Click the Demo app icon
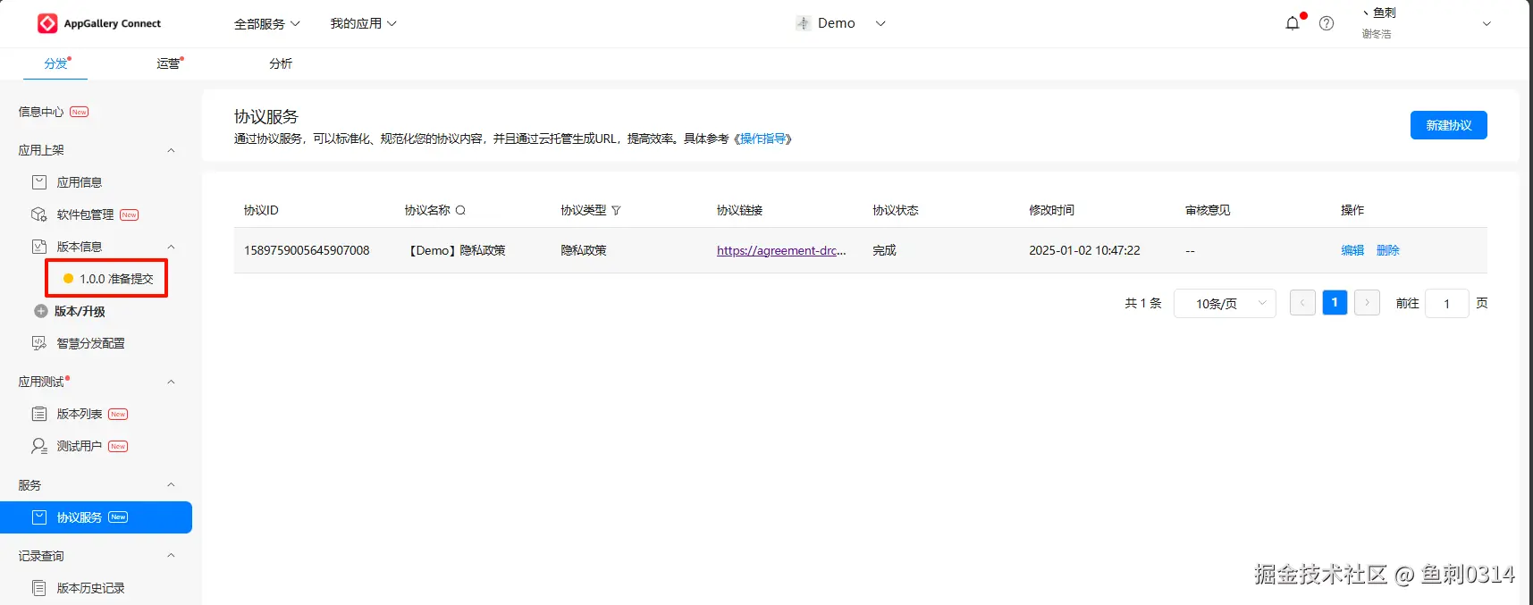Image resolution: width=1533 pixels, height=605 pixels. pyautogui.click(x=803, y=23)
